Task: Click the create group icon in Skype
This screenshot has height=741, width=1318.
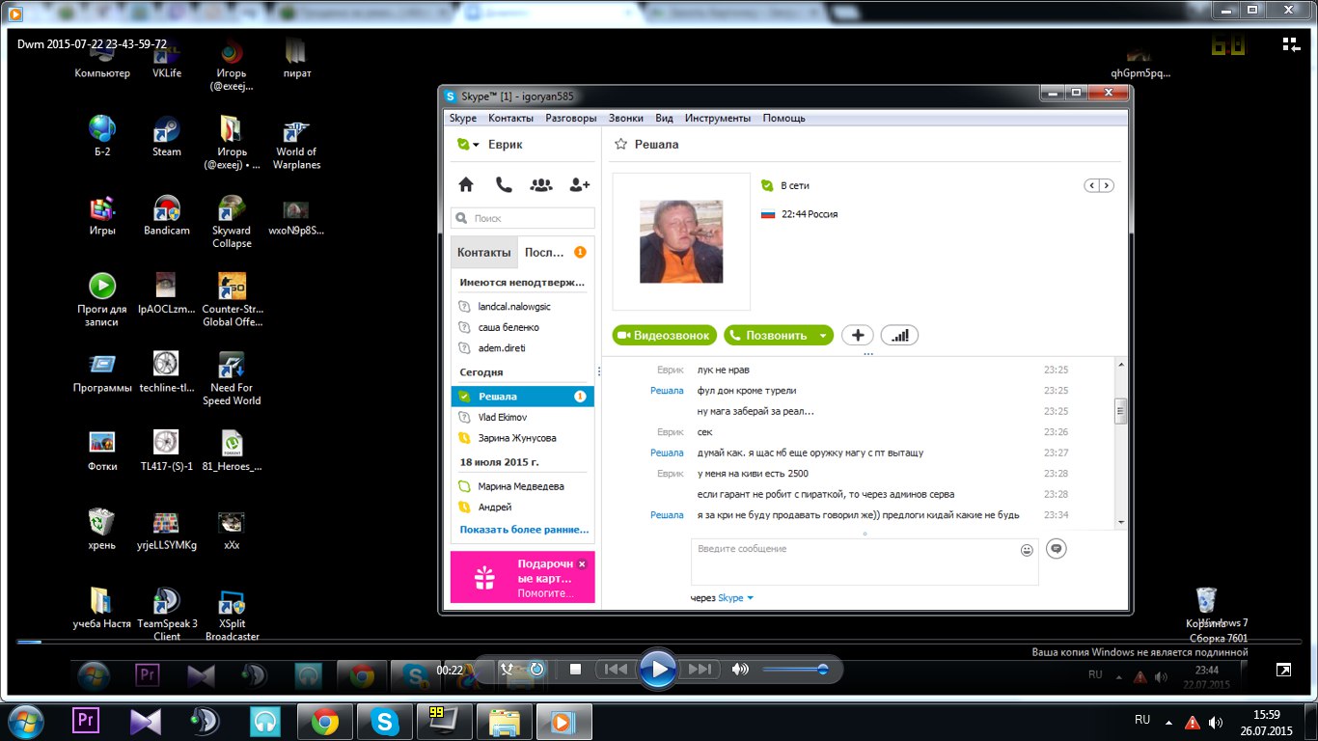Action: (x=541, y=184)
